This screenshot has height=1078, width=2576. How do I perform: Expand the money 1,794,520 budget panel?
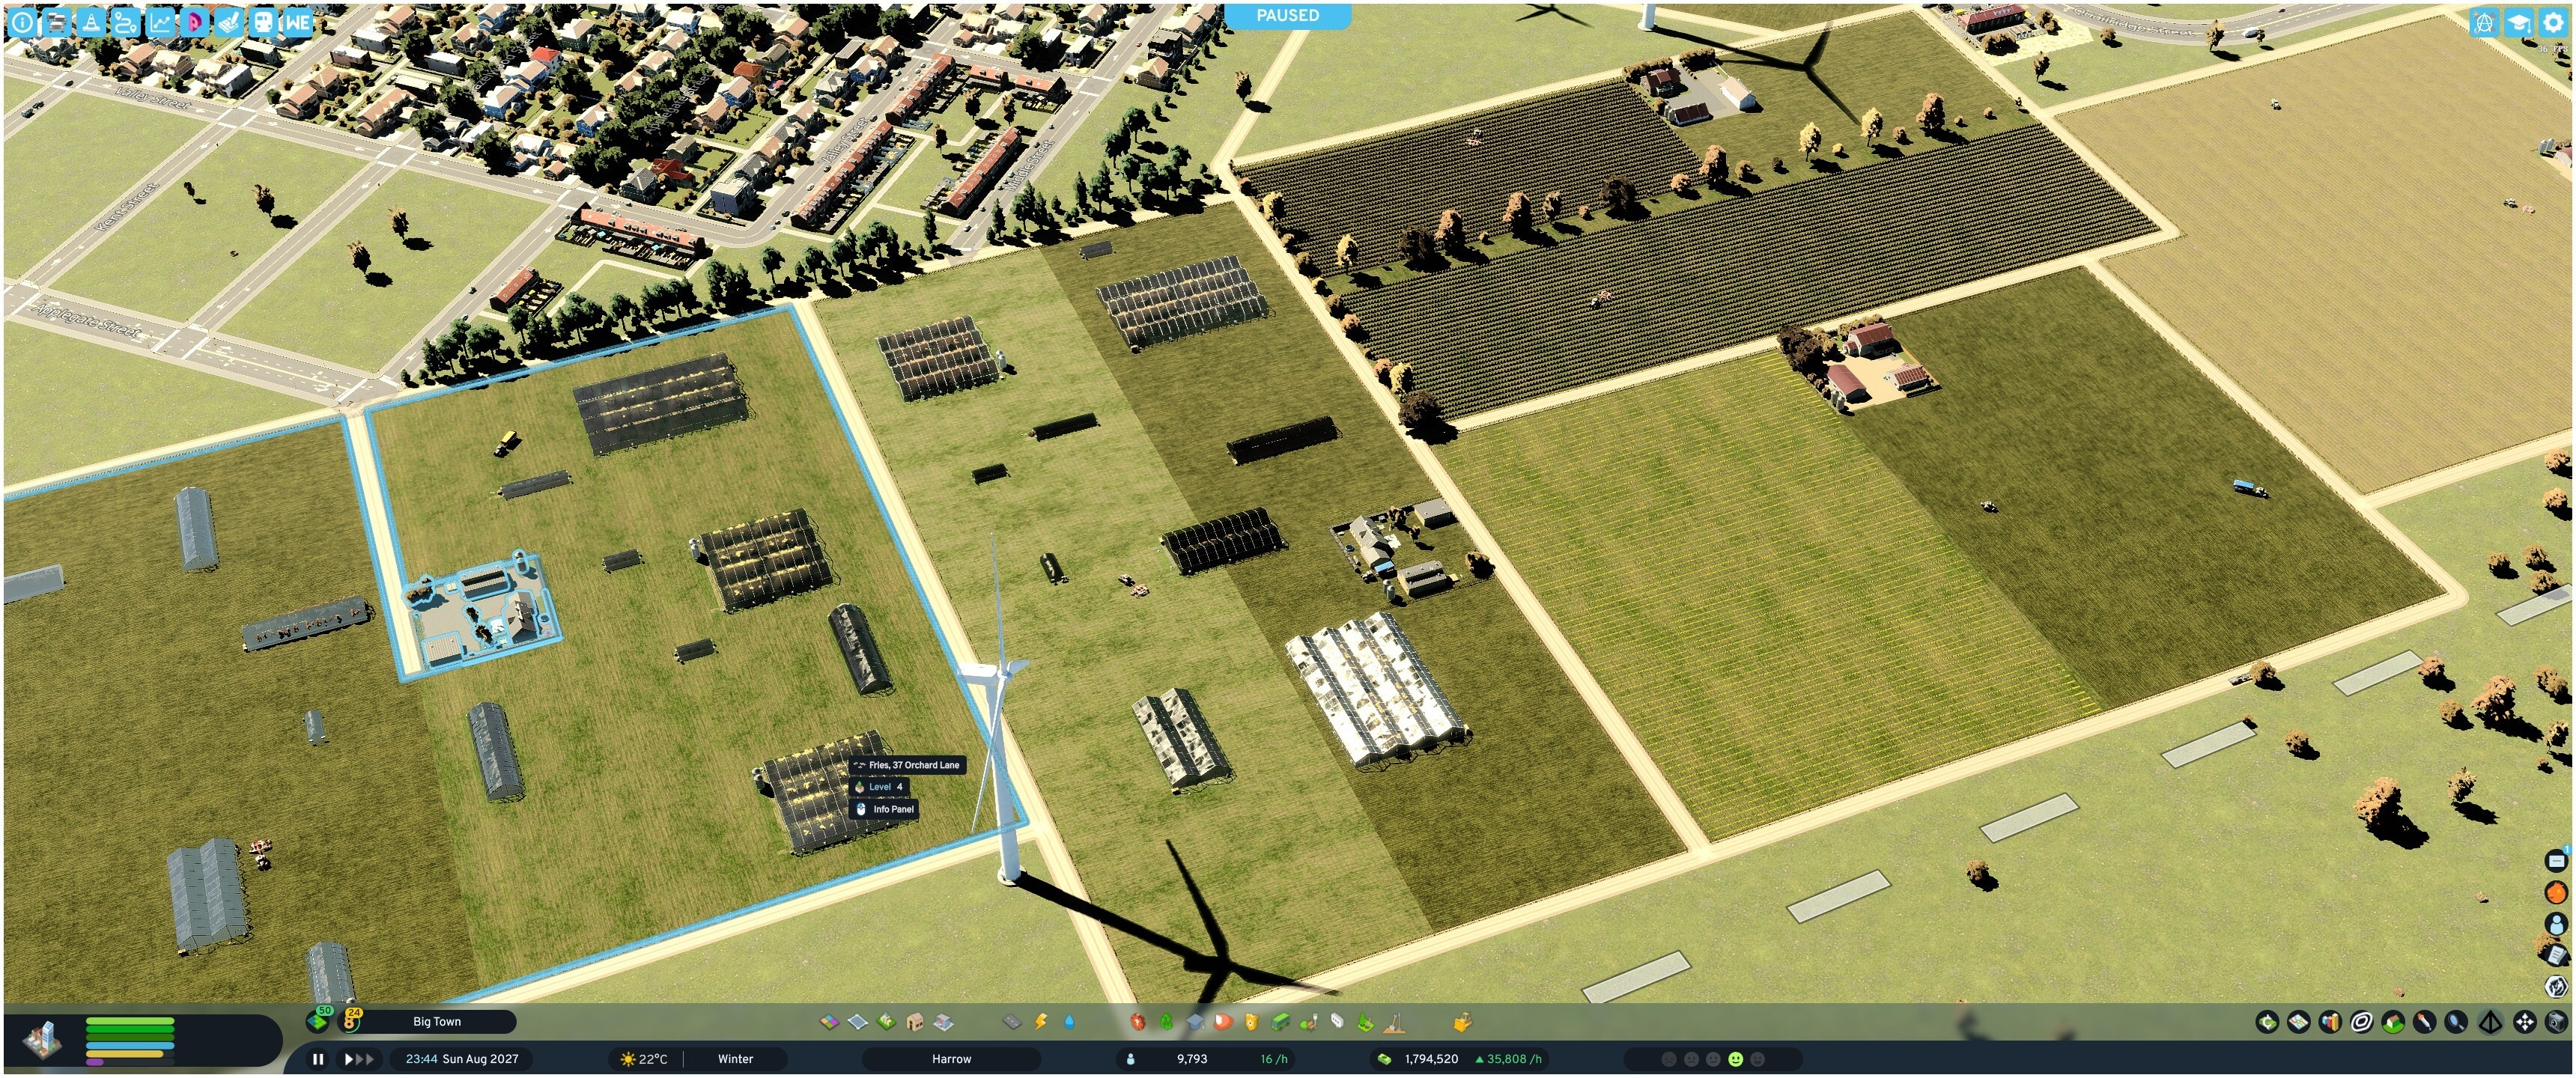click(x=1460, y=1059)
